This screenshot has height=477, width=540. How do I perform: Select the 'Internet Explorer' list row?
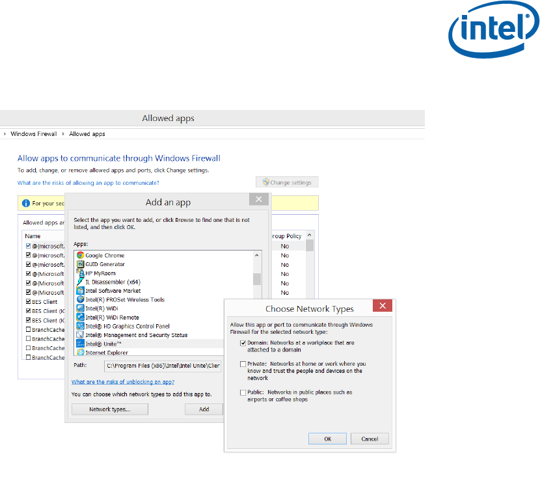[x=150, y=352]
